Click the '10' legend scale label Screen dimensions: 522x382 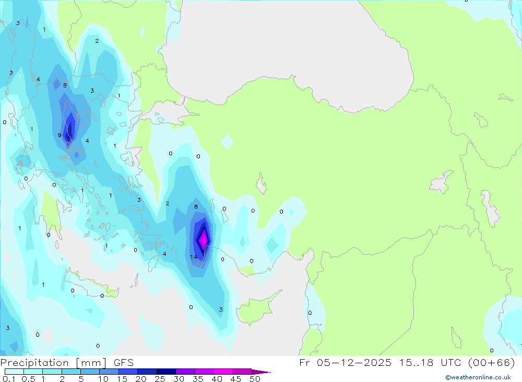pos(103,379)
